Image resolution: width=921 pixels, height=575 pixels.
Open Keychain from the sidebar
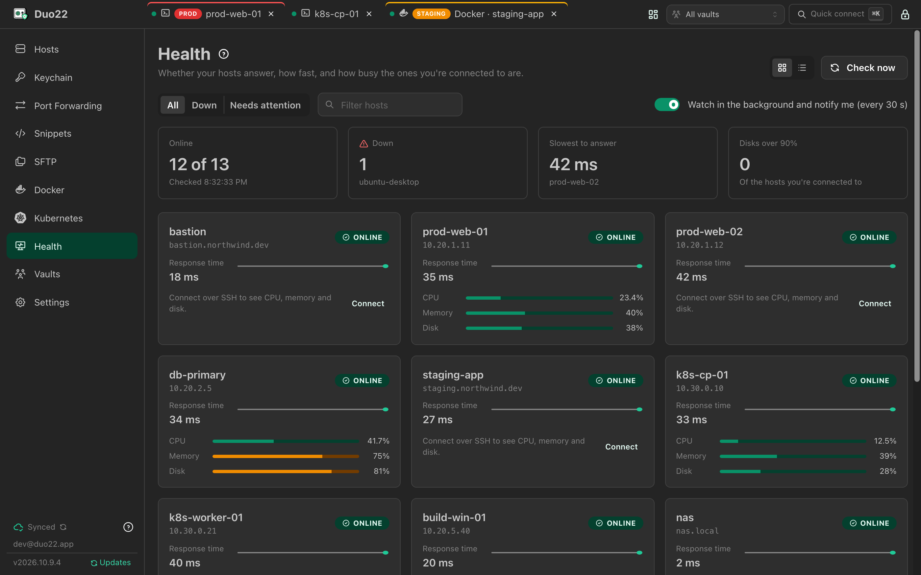coord(72,77)
